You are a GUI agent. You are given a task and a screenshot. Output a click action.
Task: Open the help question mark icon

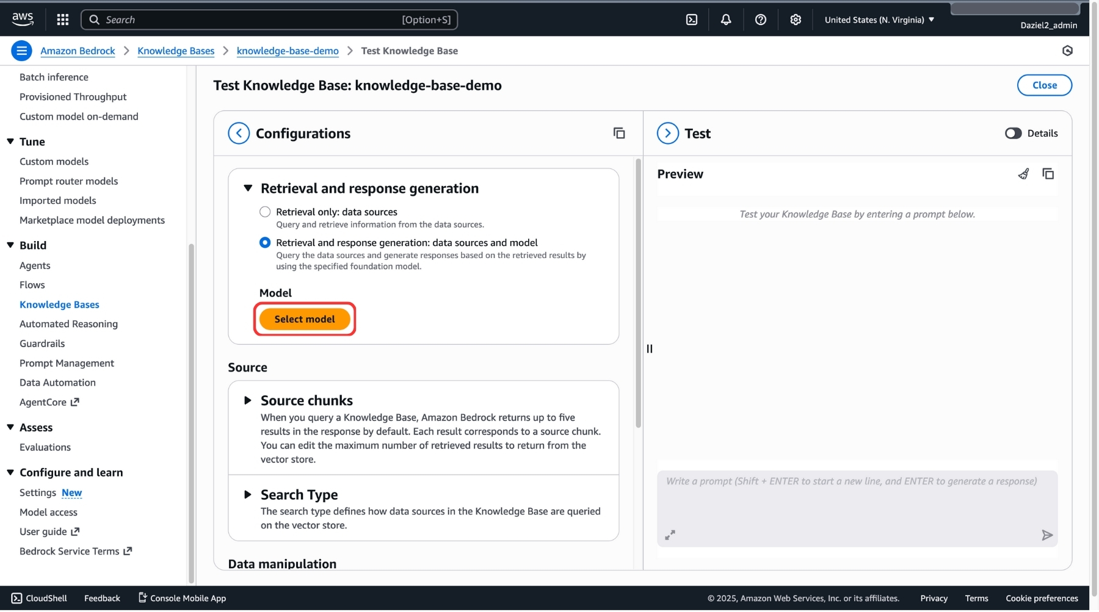pyautogui.click(x=761, y=20)
